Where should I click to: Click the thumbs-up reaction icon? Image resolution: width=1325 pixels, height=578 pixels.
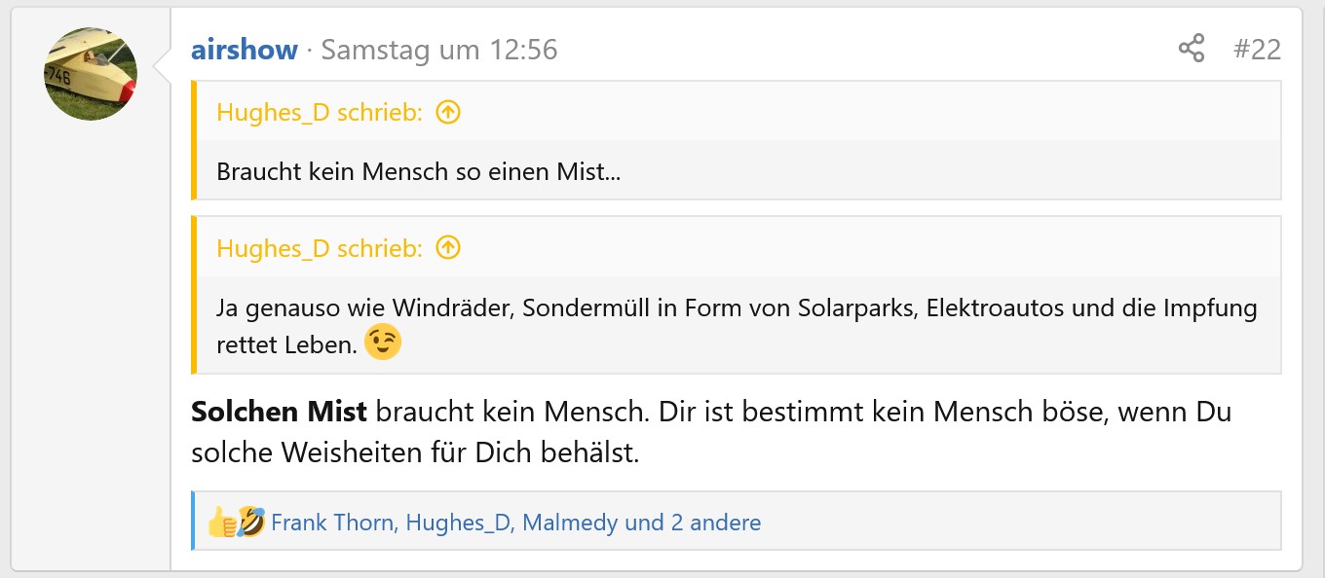(x=220, y=524)
